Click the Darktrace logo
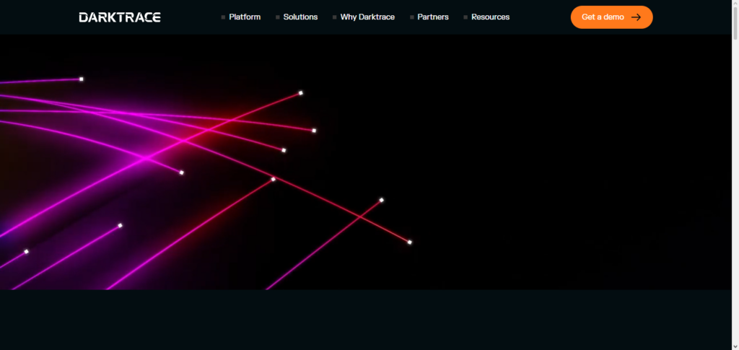739x350 pixels. (x=120, y=17)
